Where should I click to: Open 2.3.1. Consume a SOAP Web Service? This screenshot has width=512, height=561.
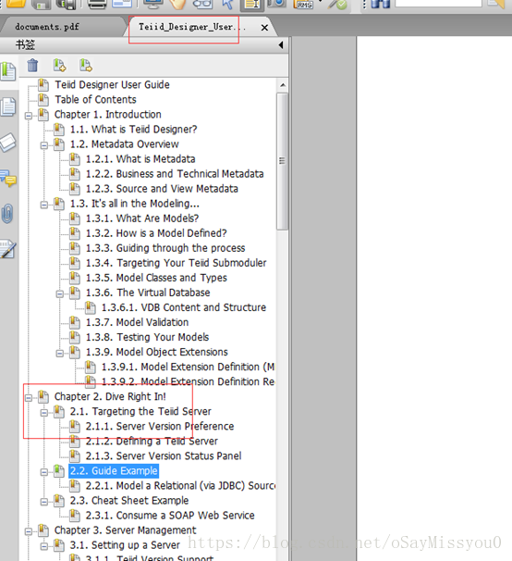(170, 516)
